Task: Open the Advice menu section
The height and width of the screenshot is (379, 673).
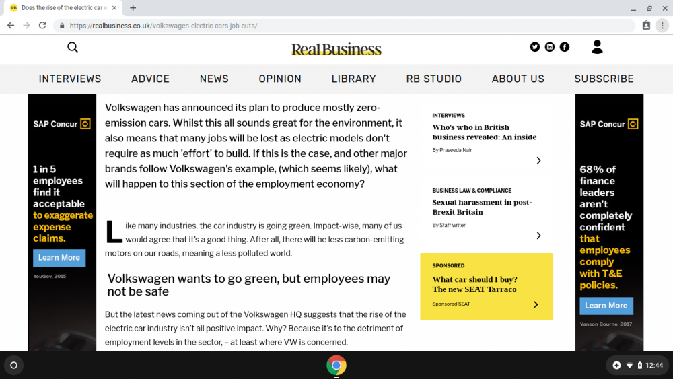Action: pyautogui.click(x=150, y=79)
